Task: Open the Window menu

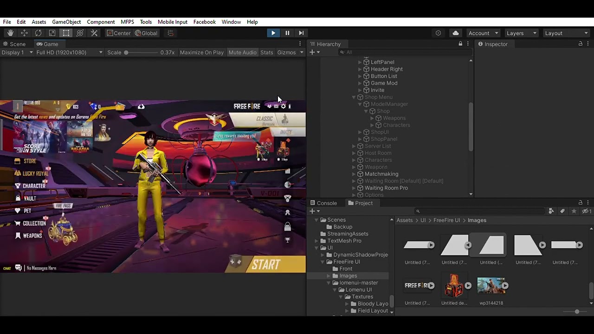Action: click(231, 22)
